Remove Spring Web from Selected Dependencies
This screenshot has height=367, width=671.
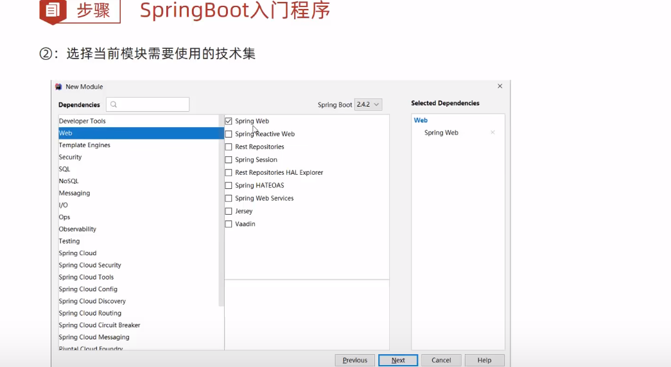pyautogui.click(x=492, y=132)
